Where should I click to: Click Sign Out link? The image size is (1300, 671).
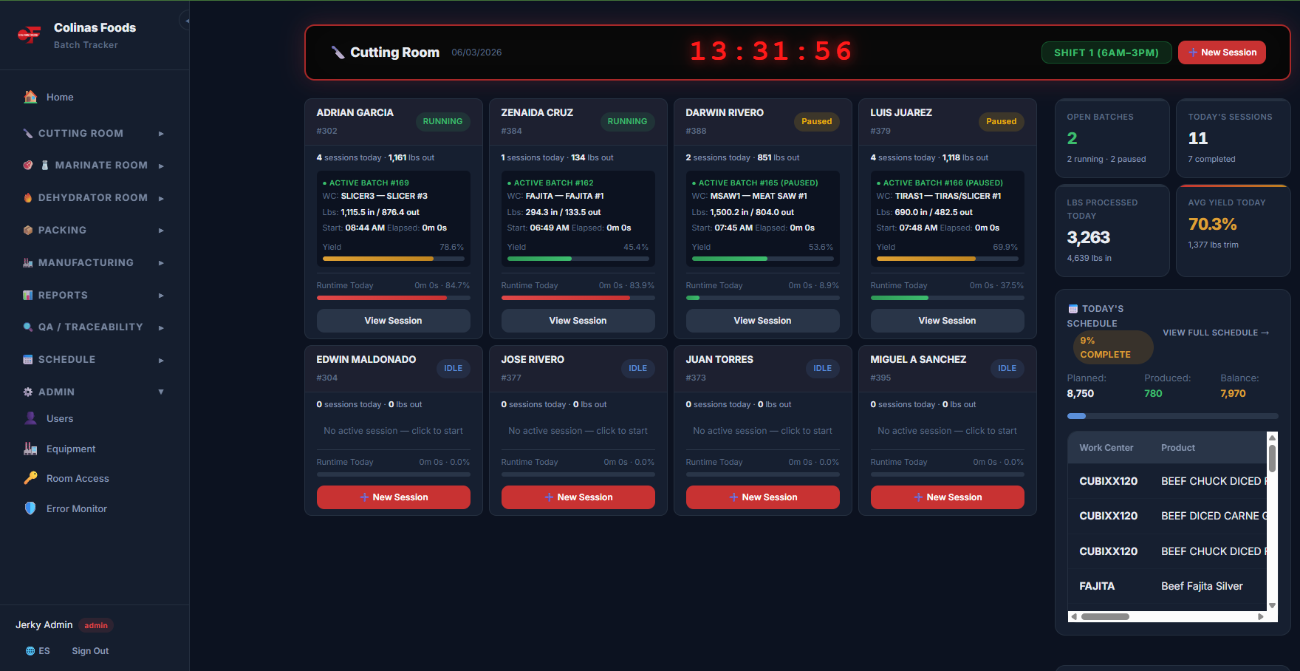pyautogui.click(x=90, y=651)
